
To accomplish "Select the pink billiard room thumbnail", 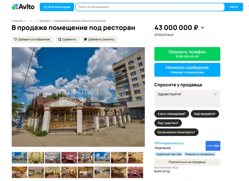I will [x=69, y=158].
